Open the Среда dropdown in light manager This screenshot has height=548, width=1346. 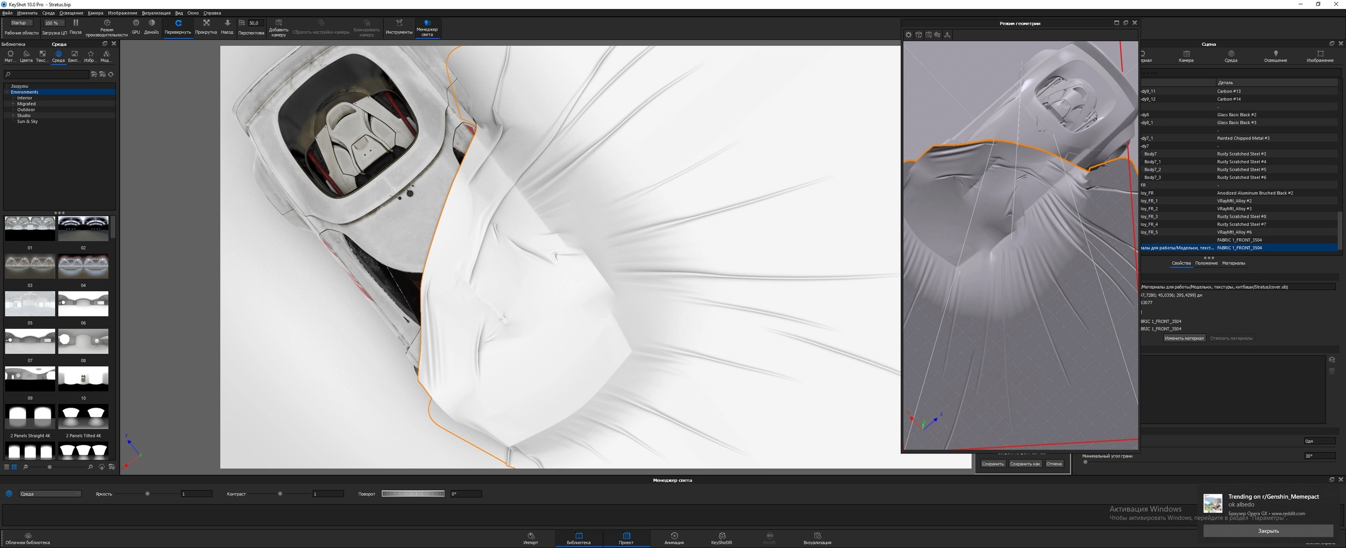click(x=50, y=494)
